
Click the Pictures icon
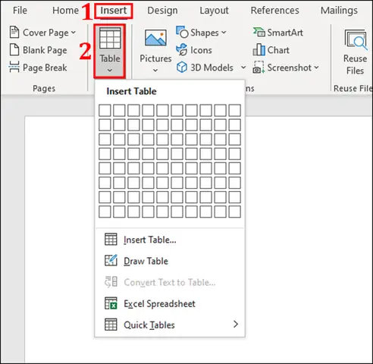tap(155, 38)
